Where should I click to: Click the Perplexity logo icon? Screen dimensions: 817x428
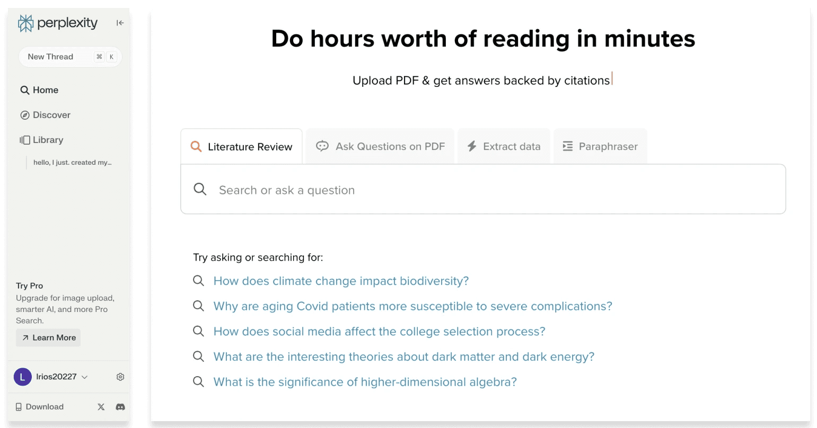click(x=25, y=23)
